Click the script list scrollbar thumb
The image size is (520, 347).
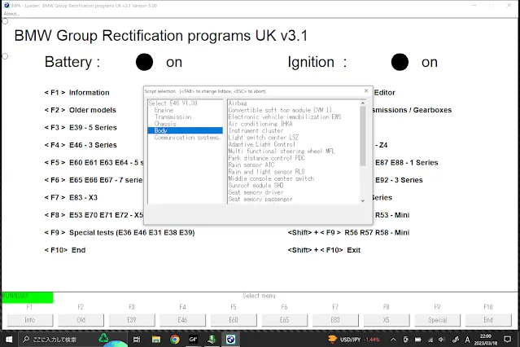tap(363, 136)
